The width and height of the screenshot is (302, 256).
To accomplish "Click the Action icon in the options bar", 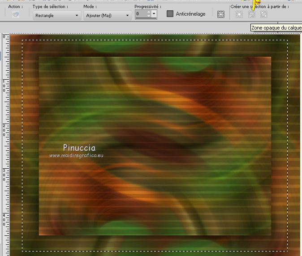I will coord(16,14).
